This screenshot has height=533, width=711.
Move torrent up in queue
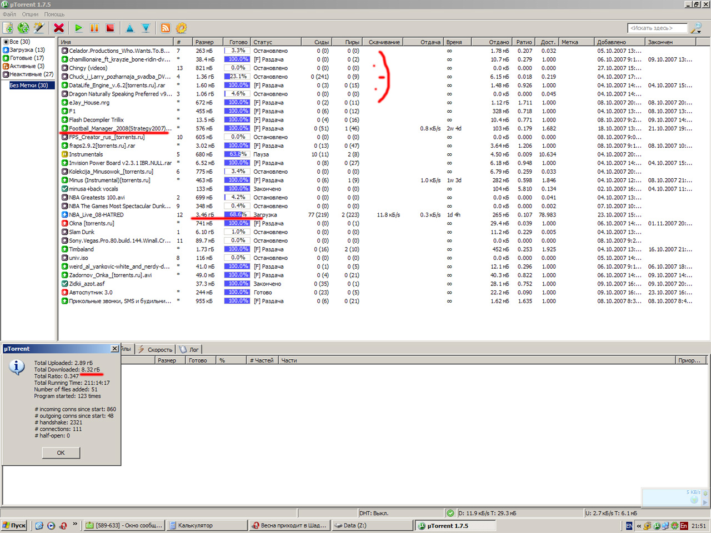[x=130, y=28]
